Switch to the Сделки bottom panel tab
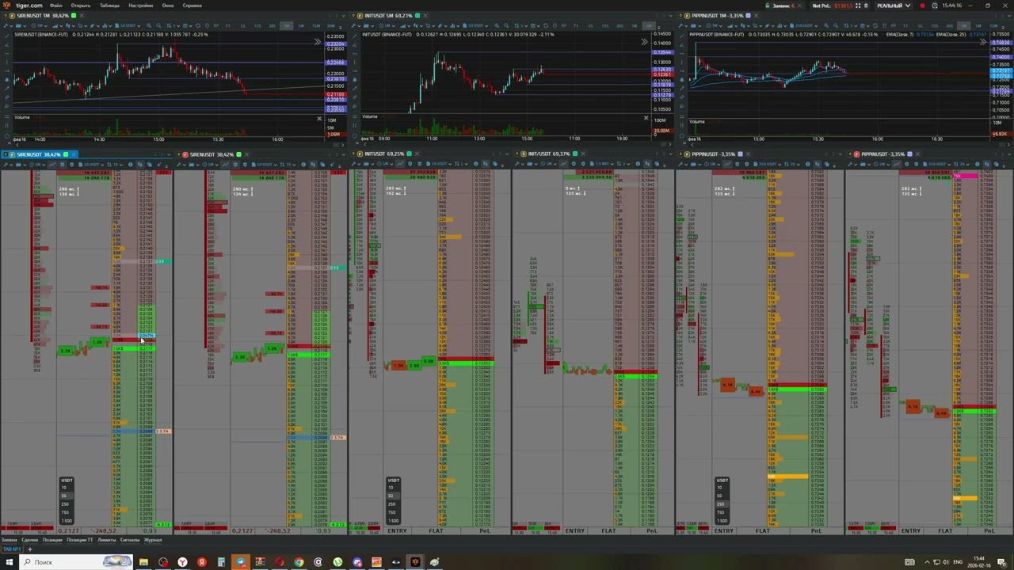The height and width of the screenshot is (570, 1014). tap(29, 540)
